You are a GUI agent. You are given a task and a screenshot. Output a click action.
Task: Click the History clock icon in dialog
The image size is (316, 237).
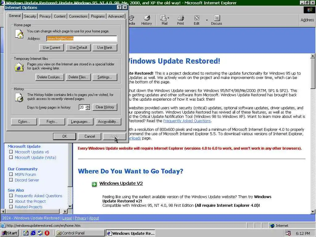coord(19,98)
